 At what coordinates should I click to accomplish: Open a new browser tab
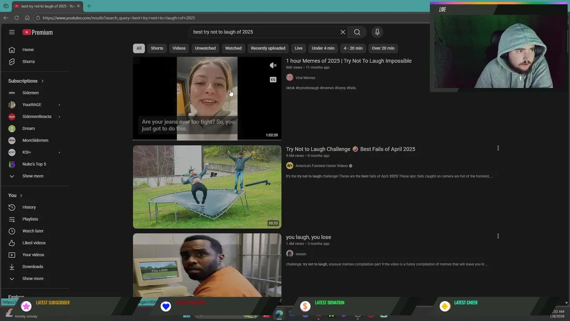[89, 6]
